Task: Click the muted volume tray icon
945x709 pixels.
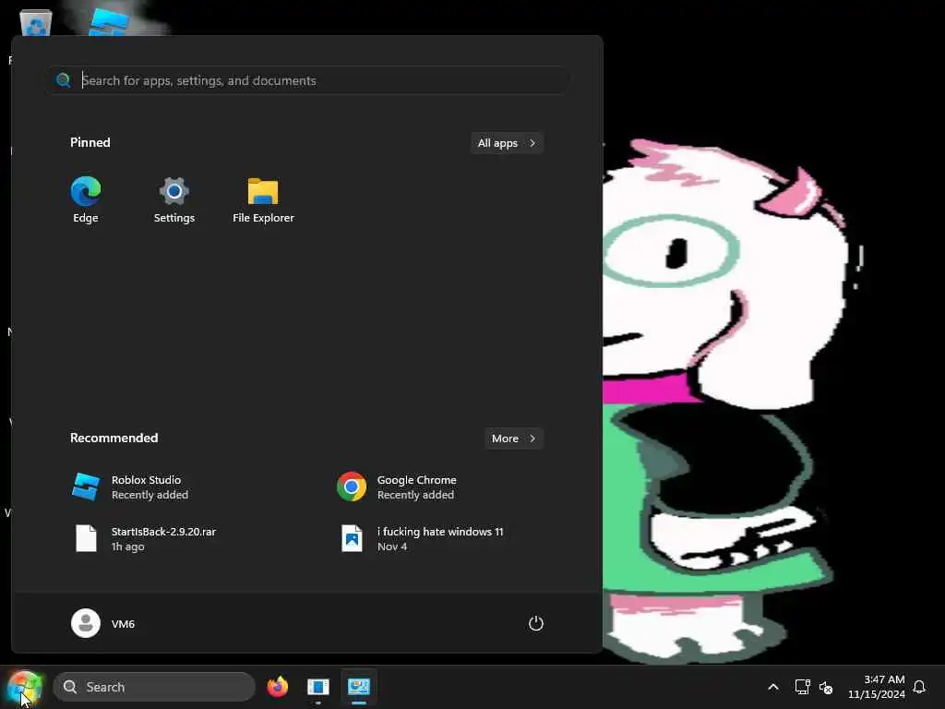Action: (x=826, y=687)
